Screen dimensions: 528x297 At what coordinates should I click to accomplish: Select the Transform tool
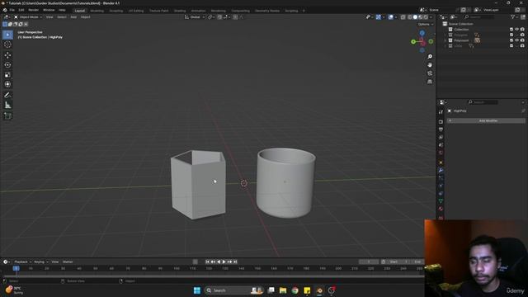pyautogui.click(x=7, y=84)
